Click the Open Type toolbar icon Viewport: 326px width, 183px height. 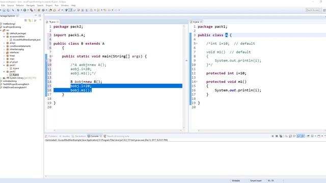point(50,10)
